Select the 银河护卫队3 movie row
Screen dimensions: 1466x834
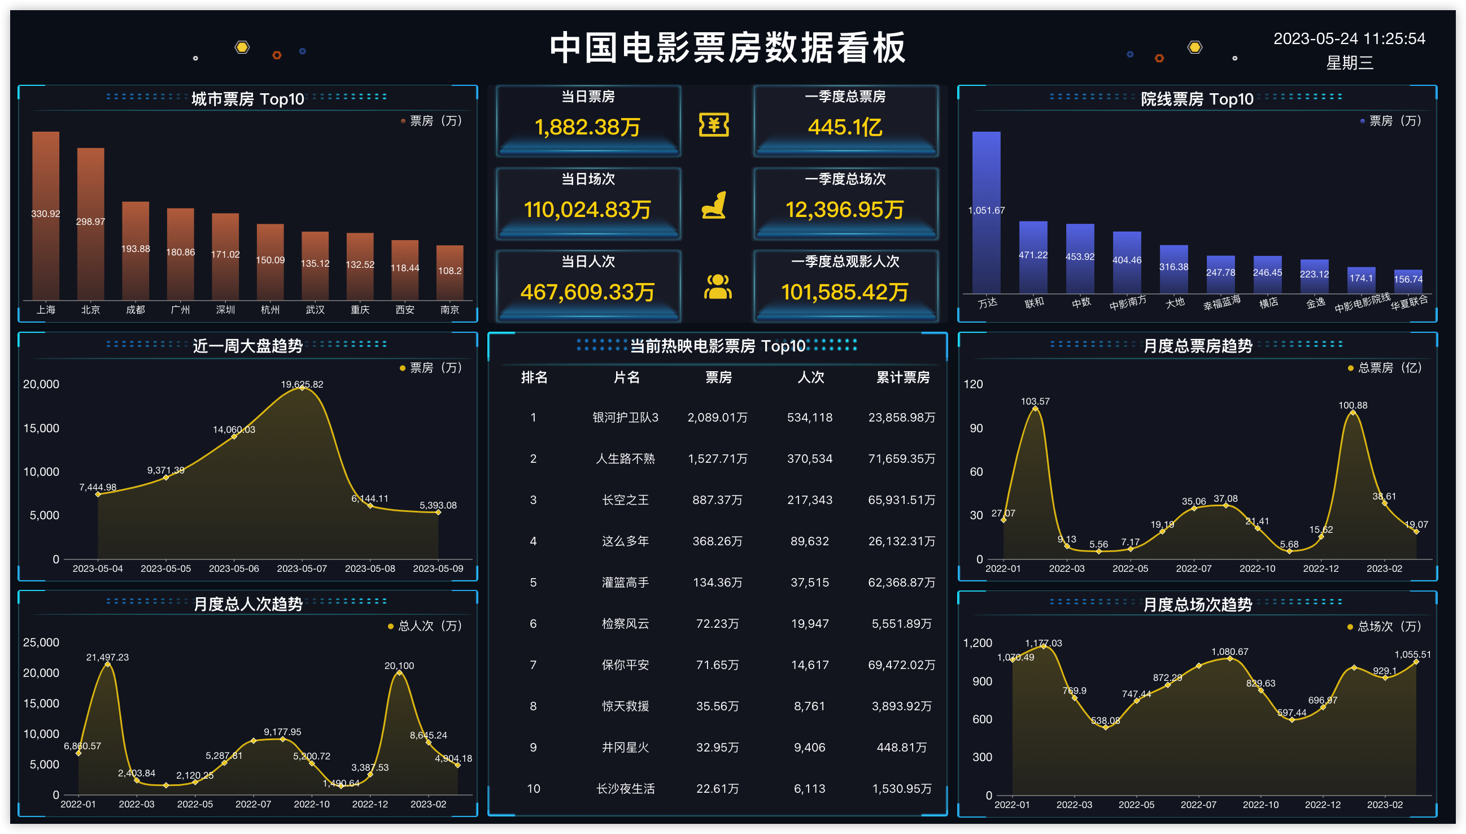(717, 418)
